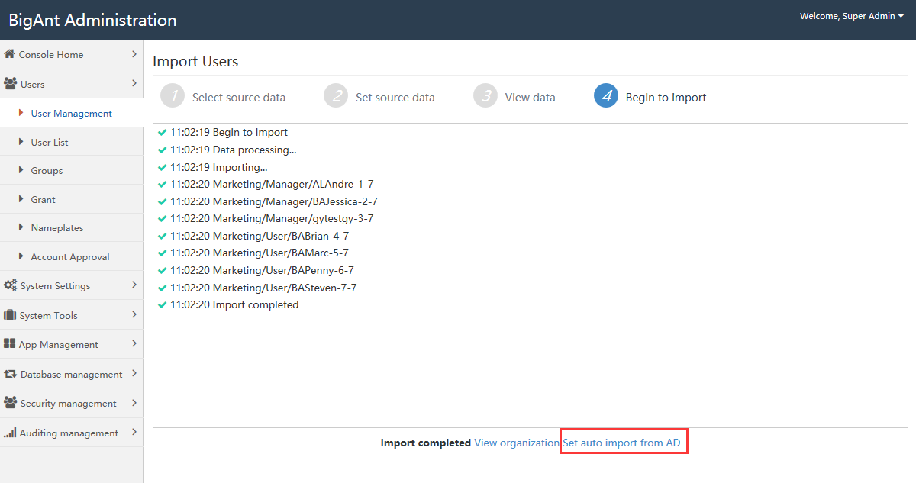This screenshot has width=916, height=483.
Task: Click step 2 circle for Set source data
Action: point(336,95)
